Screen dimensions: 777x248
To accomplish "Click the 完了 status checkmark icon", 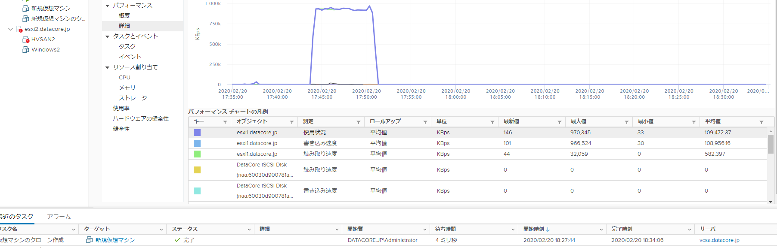I will [177, 240].
